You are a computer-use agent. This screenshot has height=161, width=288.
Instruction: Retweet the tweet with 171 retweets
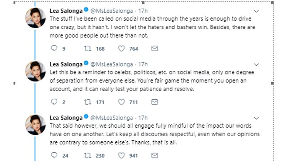tap(87, 102)
